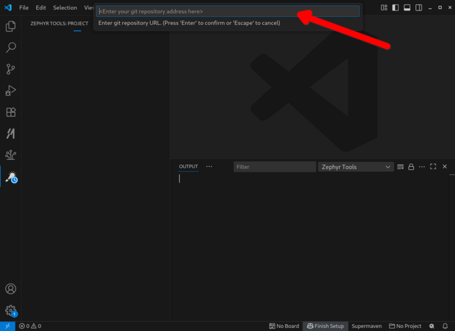
Task: Open the Accounts menu icon
Action: pyautogui.click(x=11, y=289)
